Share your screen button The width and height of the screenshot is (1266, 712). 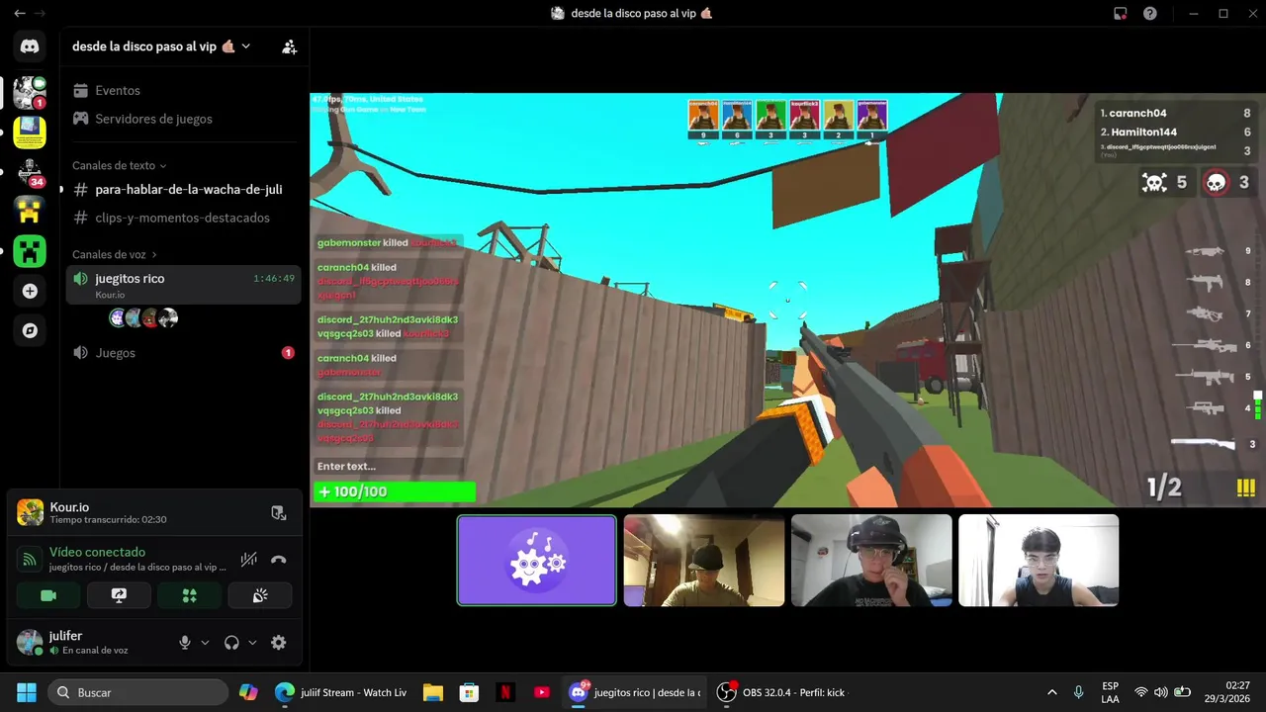pyautogui.click(x=119, y=595)
